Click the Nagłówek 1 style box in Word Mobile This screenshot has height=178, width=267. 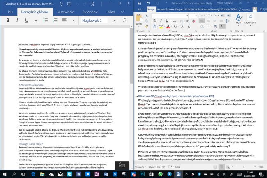tap(94, 21)
